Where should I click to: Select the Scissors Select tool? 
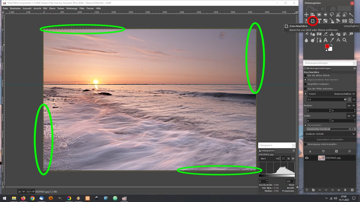(338, 14)
